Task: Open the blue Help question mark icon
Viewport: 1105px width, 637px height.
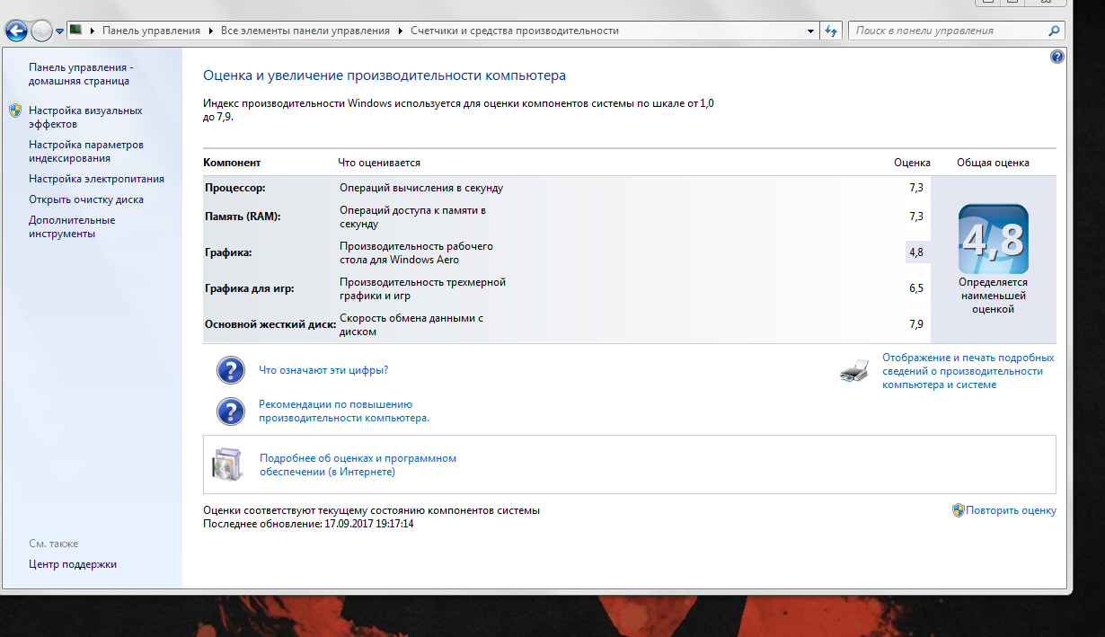Action: click(1056, 57)
